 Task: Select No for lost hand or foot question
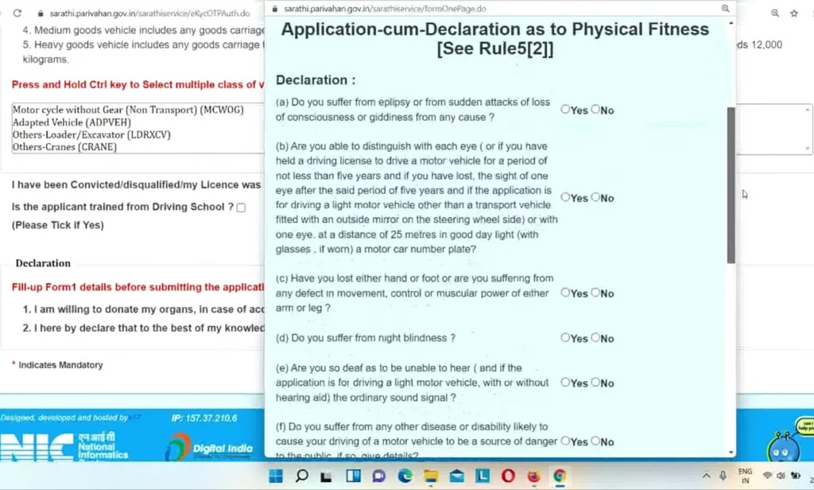click(595, 293)
